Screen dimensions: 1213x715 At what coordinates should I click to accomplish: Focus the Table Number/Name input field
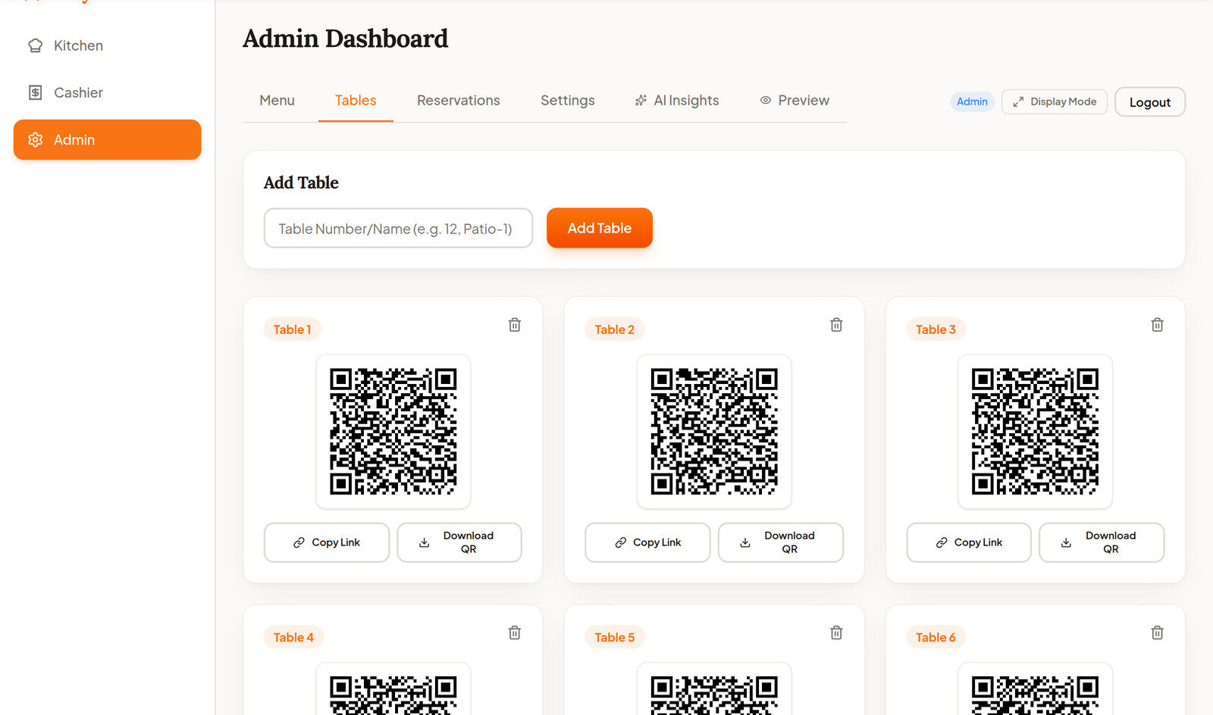(x=399, y=228)
